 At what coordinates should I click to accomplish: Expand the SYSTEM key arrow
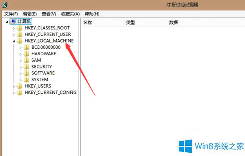tap(20, 80)
